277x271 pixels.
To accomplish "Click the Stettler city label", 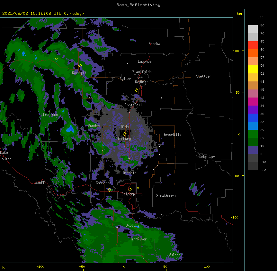I will (204, 76).
